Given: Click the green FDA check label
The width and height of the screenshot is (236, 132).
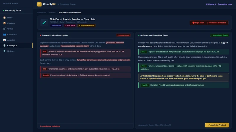Looking at the screenshot, I should pos(144,52).
